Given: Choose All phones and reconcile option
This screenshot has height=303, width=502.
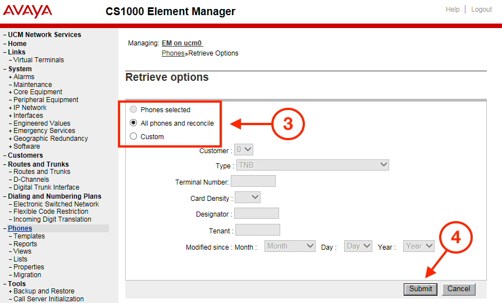Looking at the screenshot, I should point(133,123).
